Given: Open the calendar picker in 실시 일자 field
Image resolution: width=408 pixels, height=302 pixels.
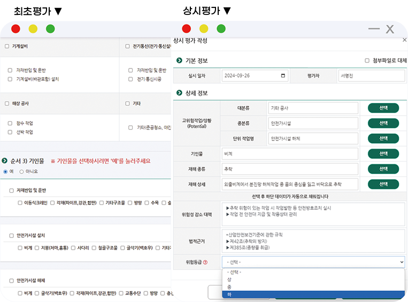Looking at the screenshot, I should (283, 76).
